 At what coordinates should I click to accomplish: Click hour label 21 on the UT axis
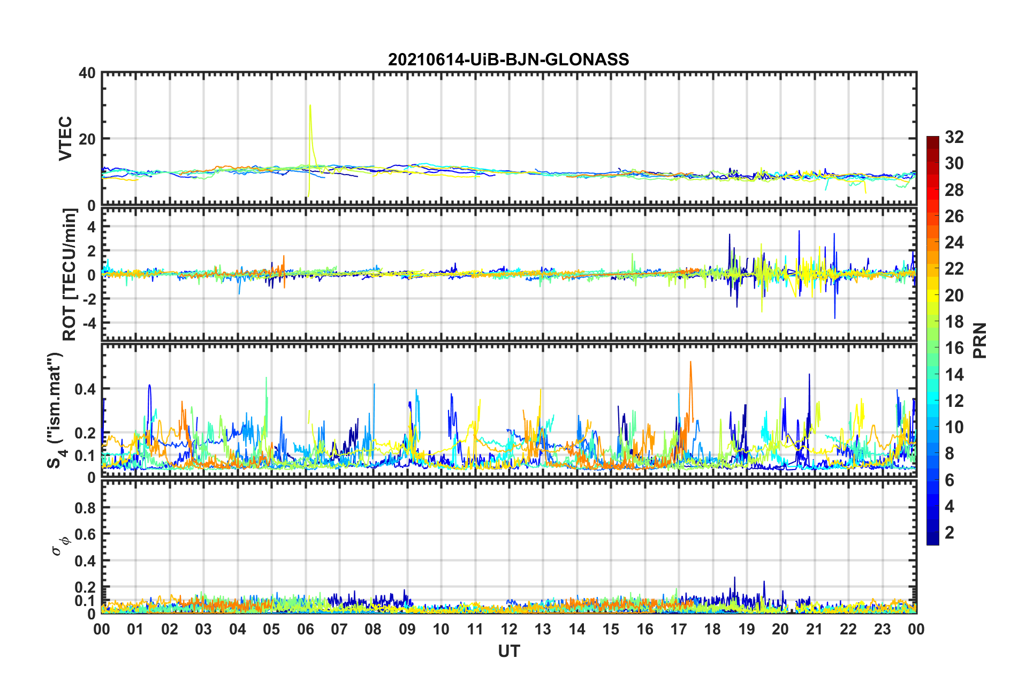tap(815, 629)
